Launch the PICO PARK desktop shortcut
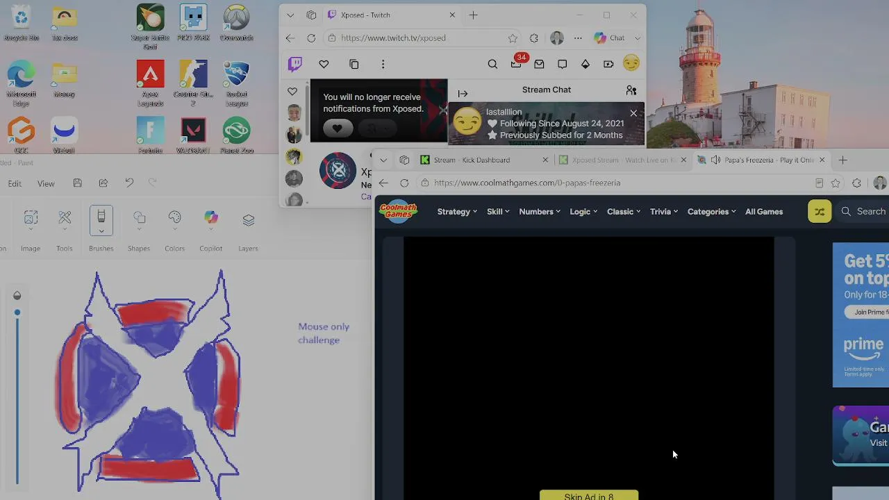 193,23
